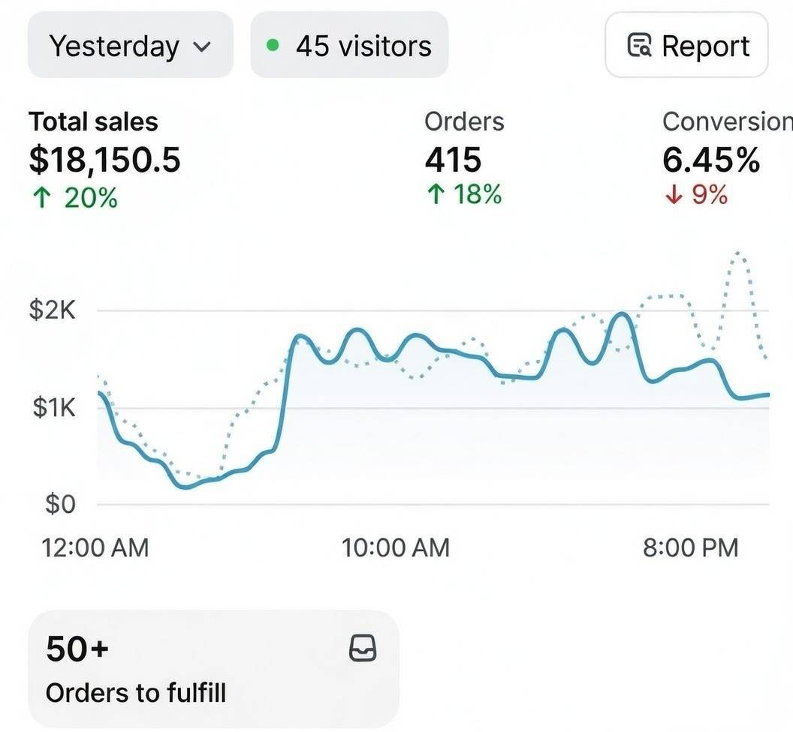Toggle the 45 visitors live indicator

(x=349, y=45)
